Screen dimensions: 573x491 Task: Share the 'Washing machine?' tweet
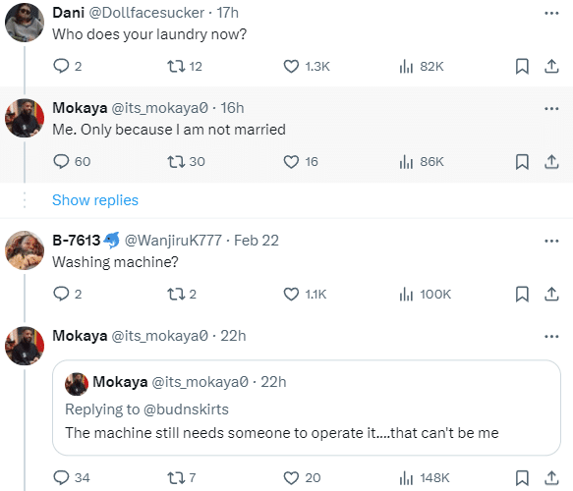coord(551,294)
